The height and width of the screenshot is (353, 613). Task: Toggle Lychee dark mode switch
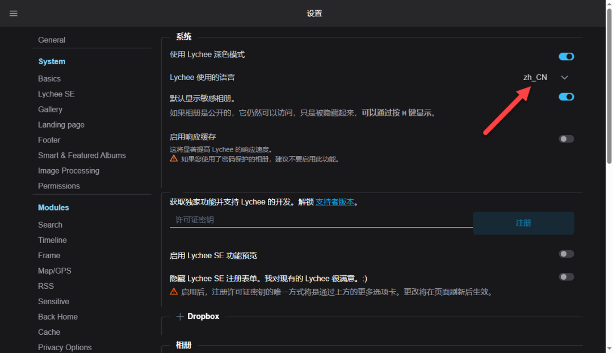click(x=566, y=57)
